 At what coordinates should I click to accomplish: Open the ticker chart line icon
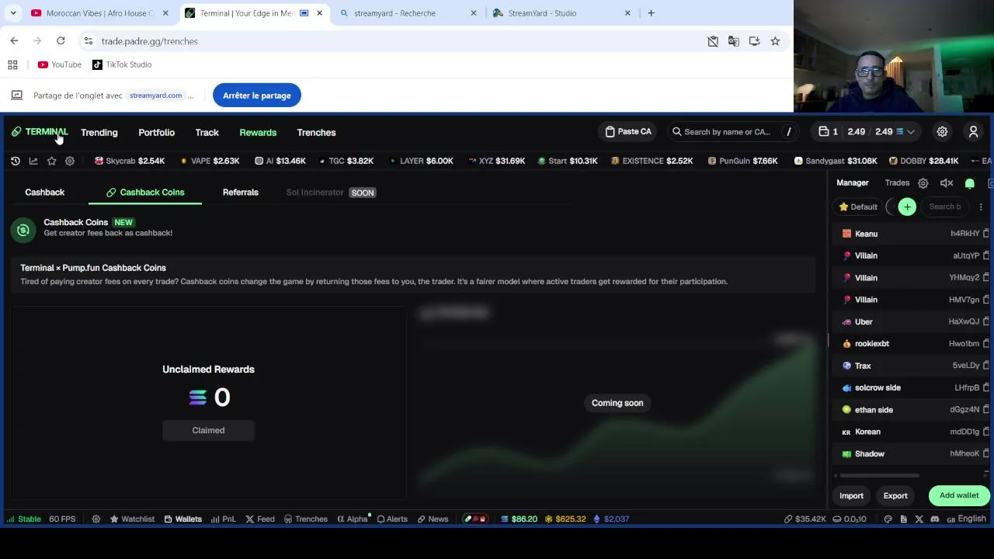33,161
